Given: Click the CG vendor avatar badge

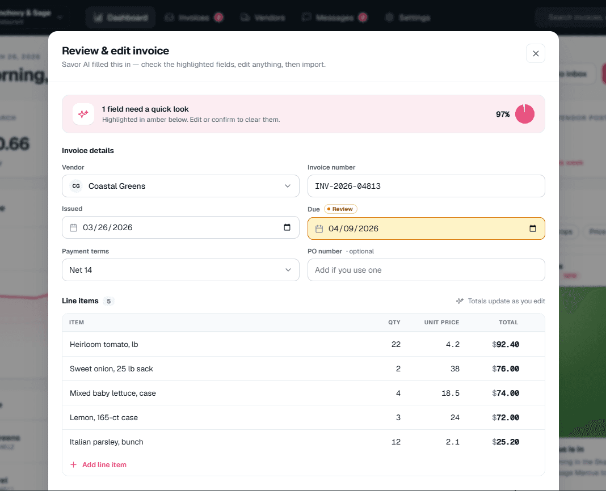Looking at the screenshot, I should pyautogui.click(x=76, y=186).
